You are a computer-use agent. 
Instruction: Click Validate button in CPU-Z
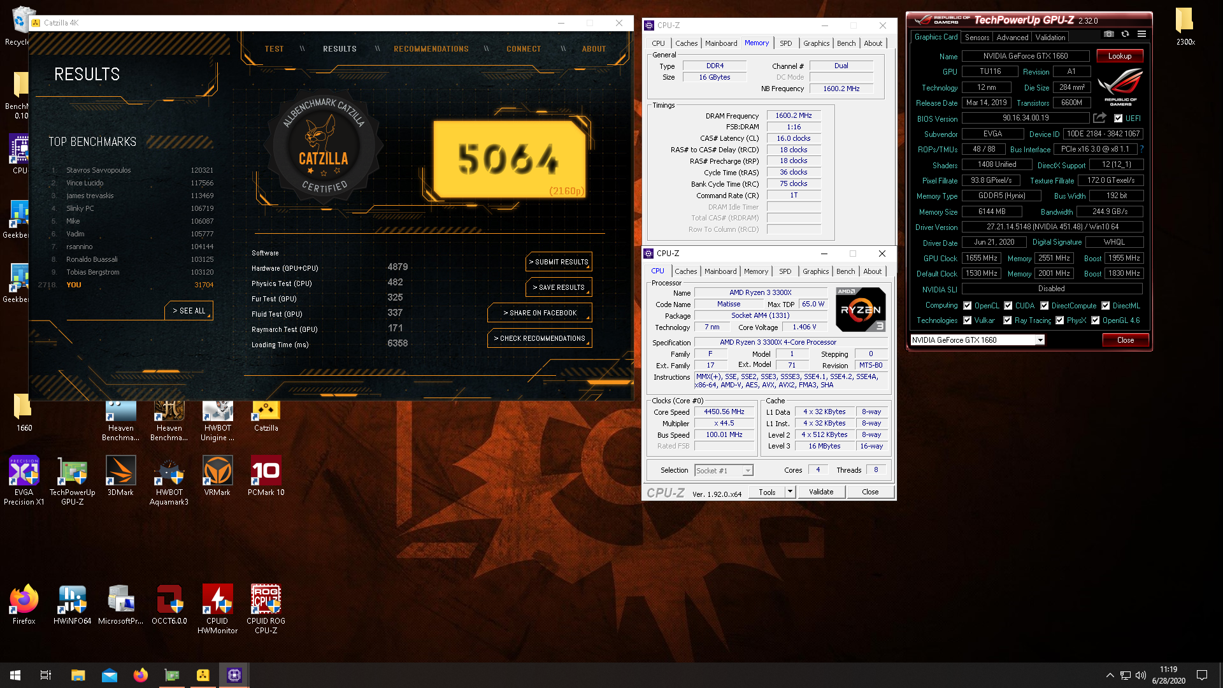coord(821,492)
